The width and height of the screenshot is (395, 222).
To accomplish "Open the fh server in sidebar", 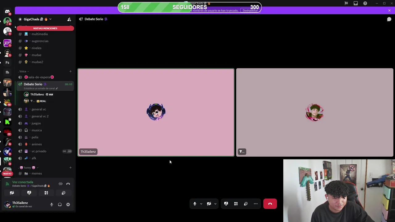I will (x=7, y=72).
